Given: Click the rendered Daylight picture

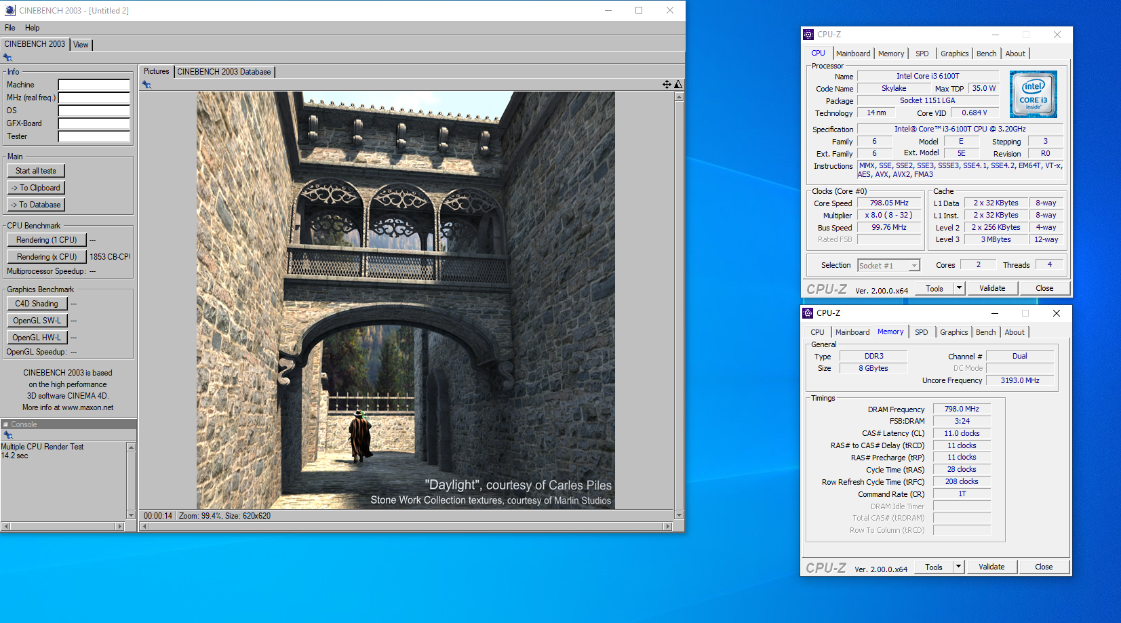Looking at the screenshot, I should pos(406,300).
